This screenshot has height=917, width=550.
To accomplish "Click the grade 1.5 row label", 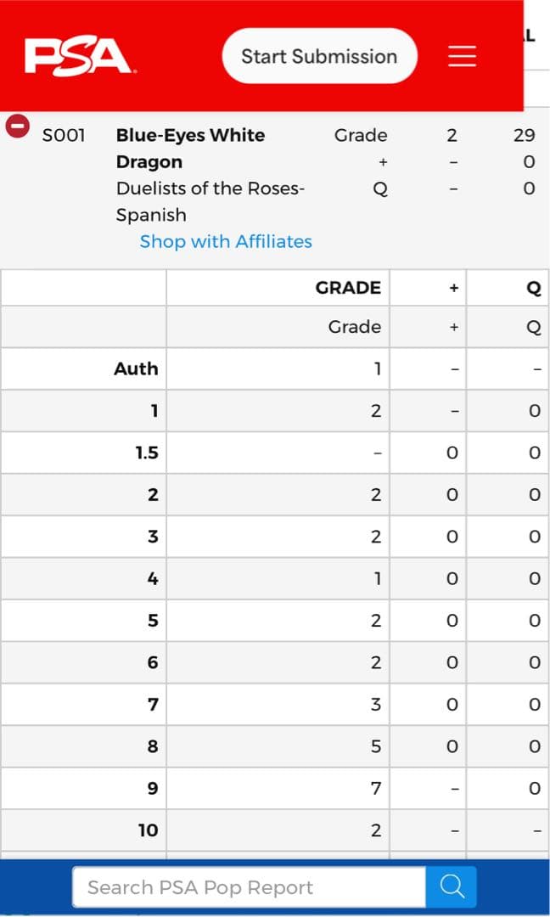I will [x=146, y=453].
